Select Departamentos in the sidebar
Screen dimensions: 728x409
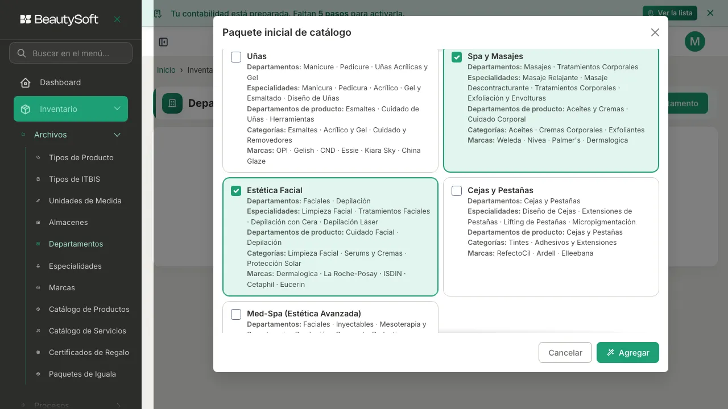pos(76,244)
